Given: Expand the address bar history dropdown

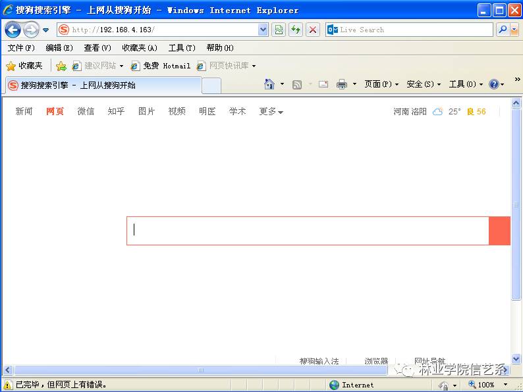Looking at the screenshot, I should click(x=263, y=30).
